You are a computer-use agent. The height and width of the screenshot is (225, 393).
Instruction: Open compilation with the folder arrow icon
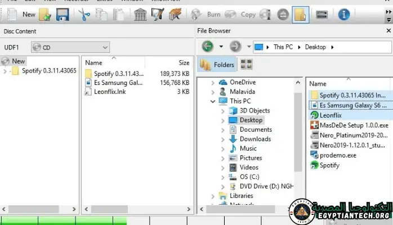coord(45,15)
